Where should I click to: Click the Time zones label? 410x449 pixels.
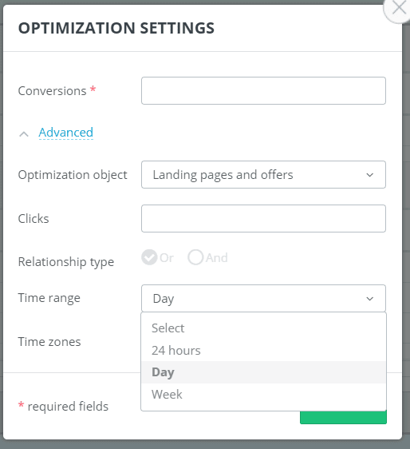point(49,342)
